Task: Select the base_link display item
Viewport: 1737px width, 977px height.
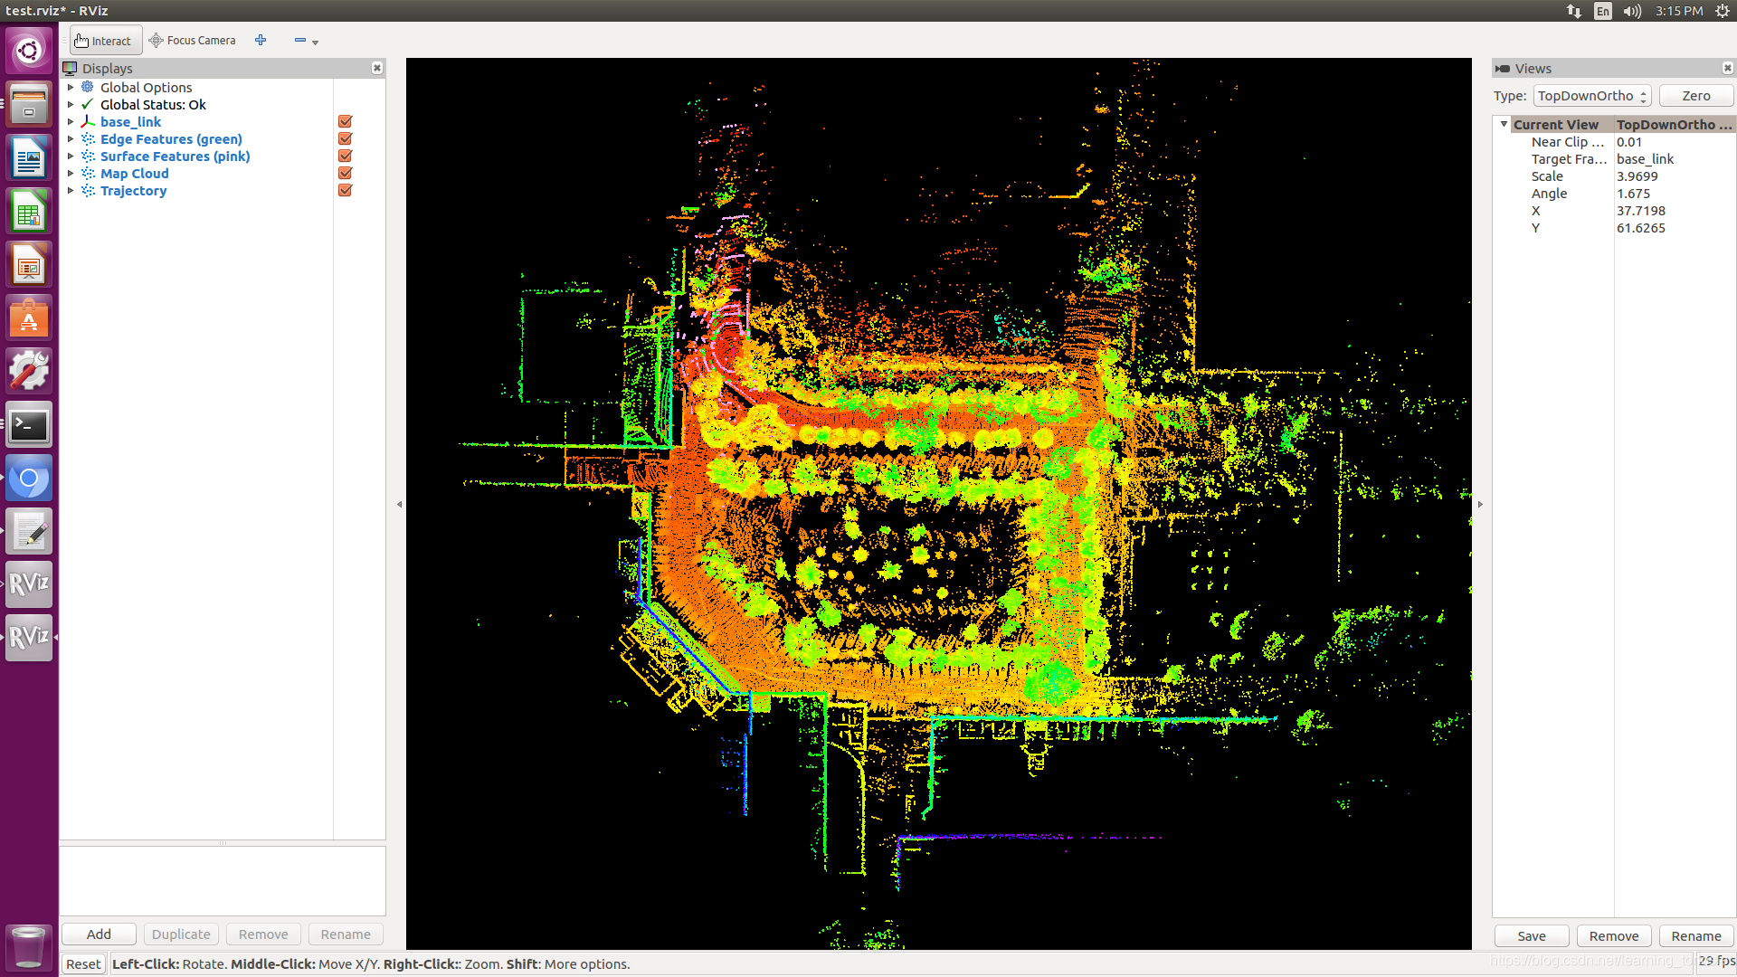Action: [x=130, y=122]
